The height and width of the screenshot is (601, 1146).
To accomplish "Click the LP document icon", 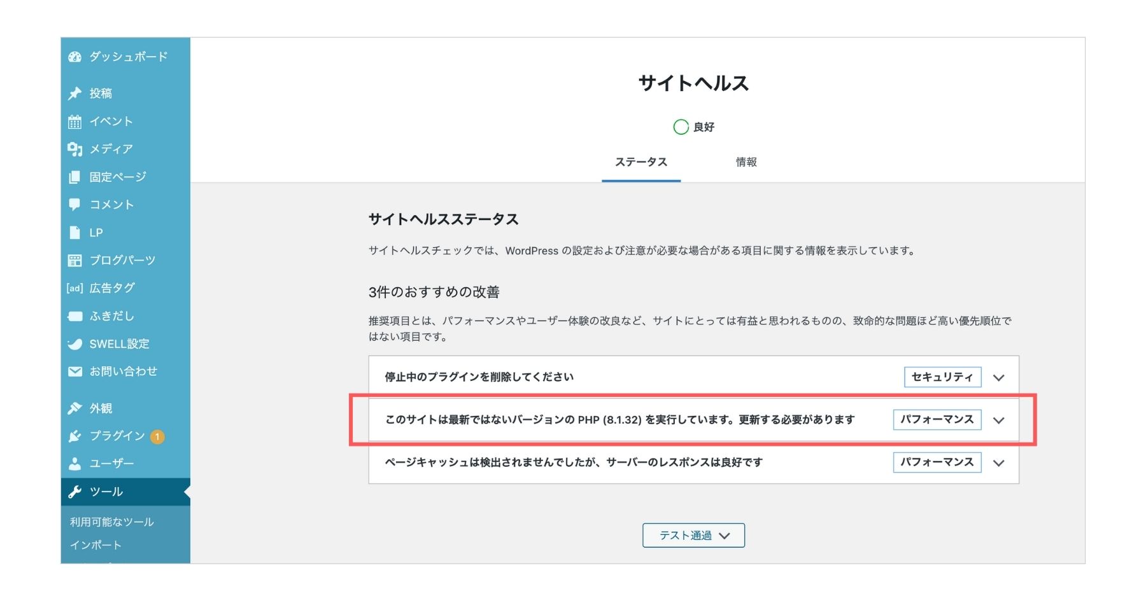I will [x=75, y=232].
